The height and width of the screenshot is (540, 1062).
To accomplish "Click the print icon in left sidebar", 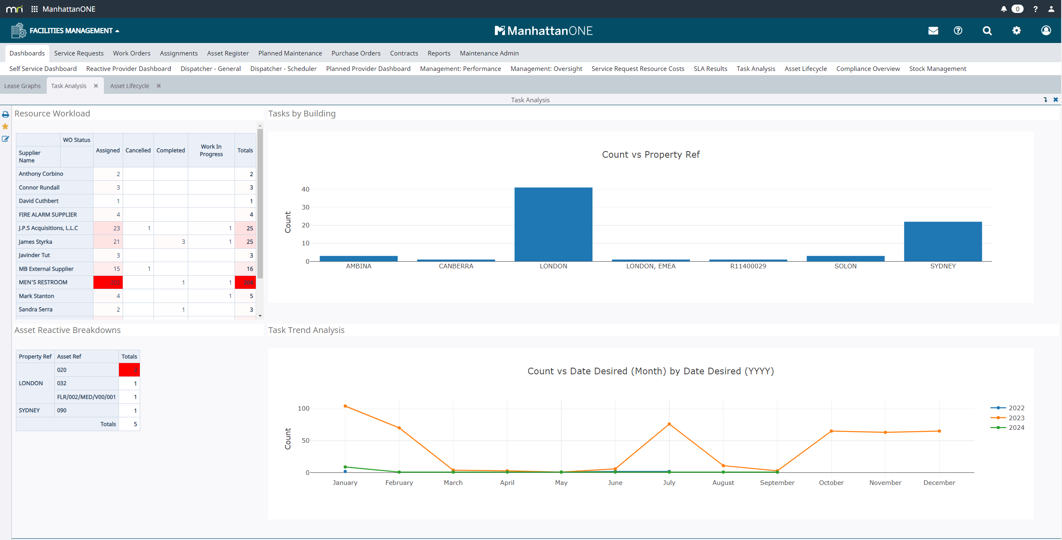I will click(x=5, y=114).
